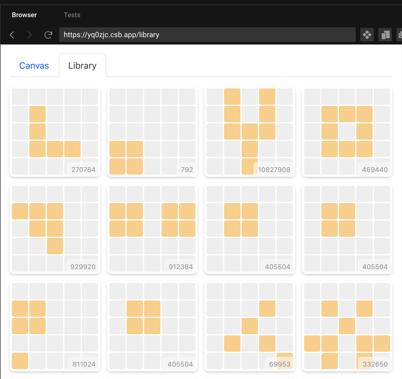
Task: Click the partially visible copy icon at right edge
Action: pos(400,35)
